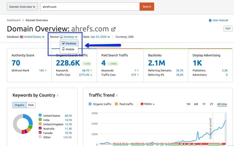Click the United States flag icon
The width and height of the screenshot is (234, 146).
click(x=22, y=37)
